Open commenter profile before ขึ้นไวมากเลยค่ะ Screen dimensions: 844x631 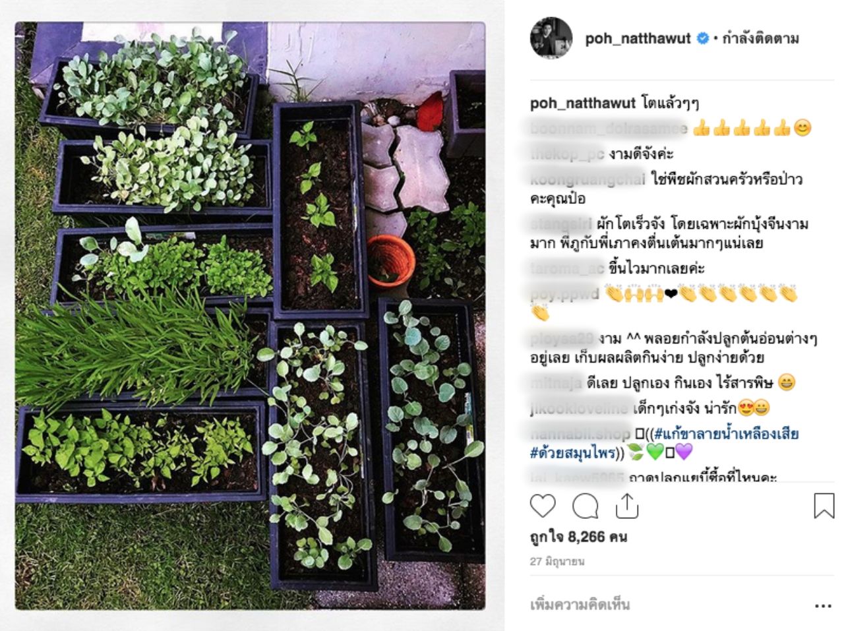568,268
